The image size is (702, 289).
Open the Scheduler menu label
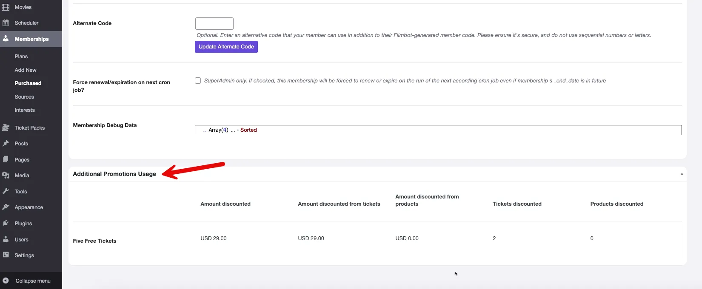pos(26,23)
